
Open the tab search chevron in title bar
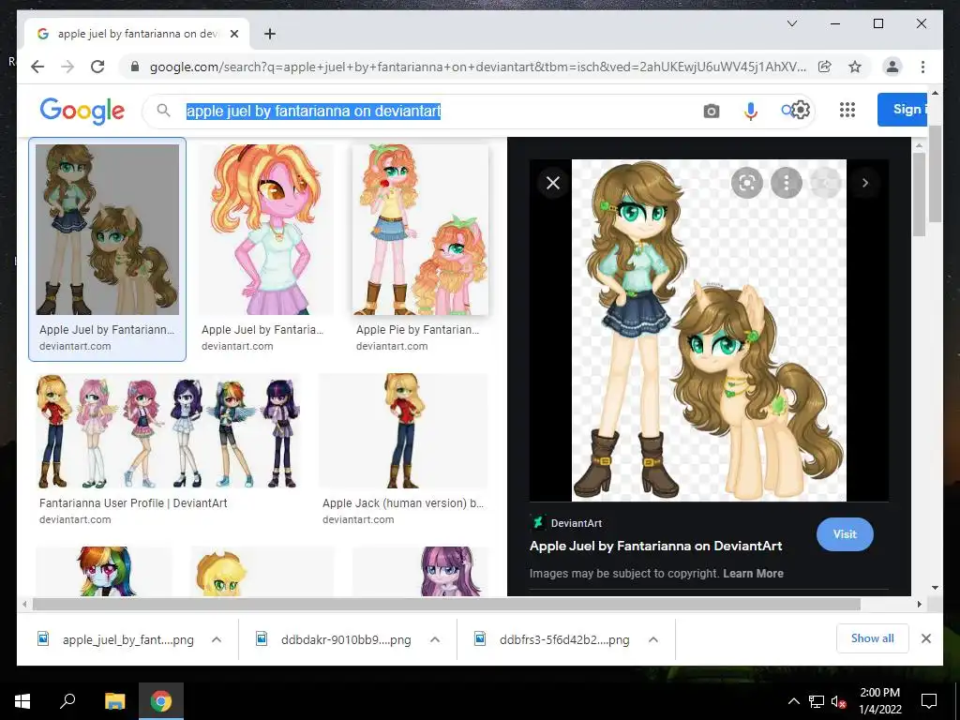(791, 23)
